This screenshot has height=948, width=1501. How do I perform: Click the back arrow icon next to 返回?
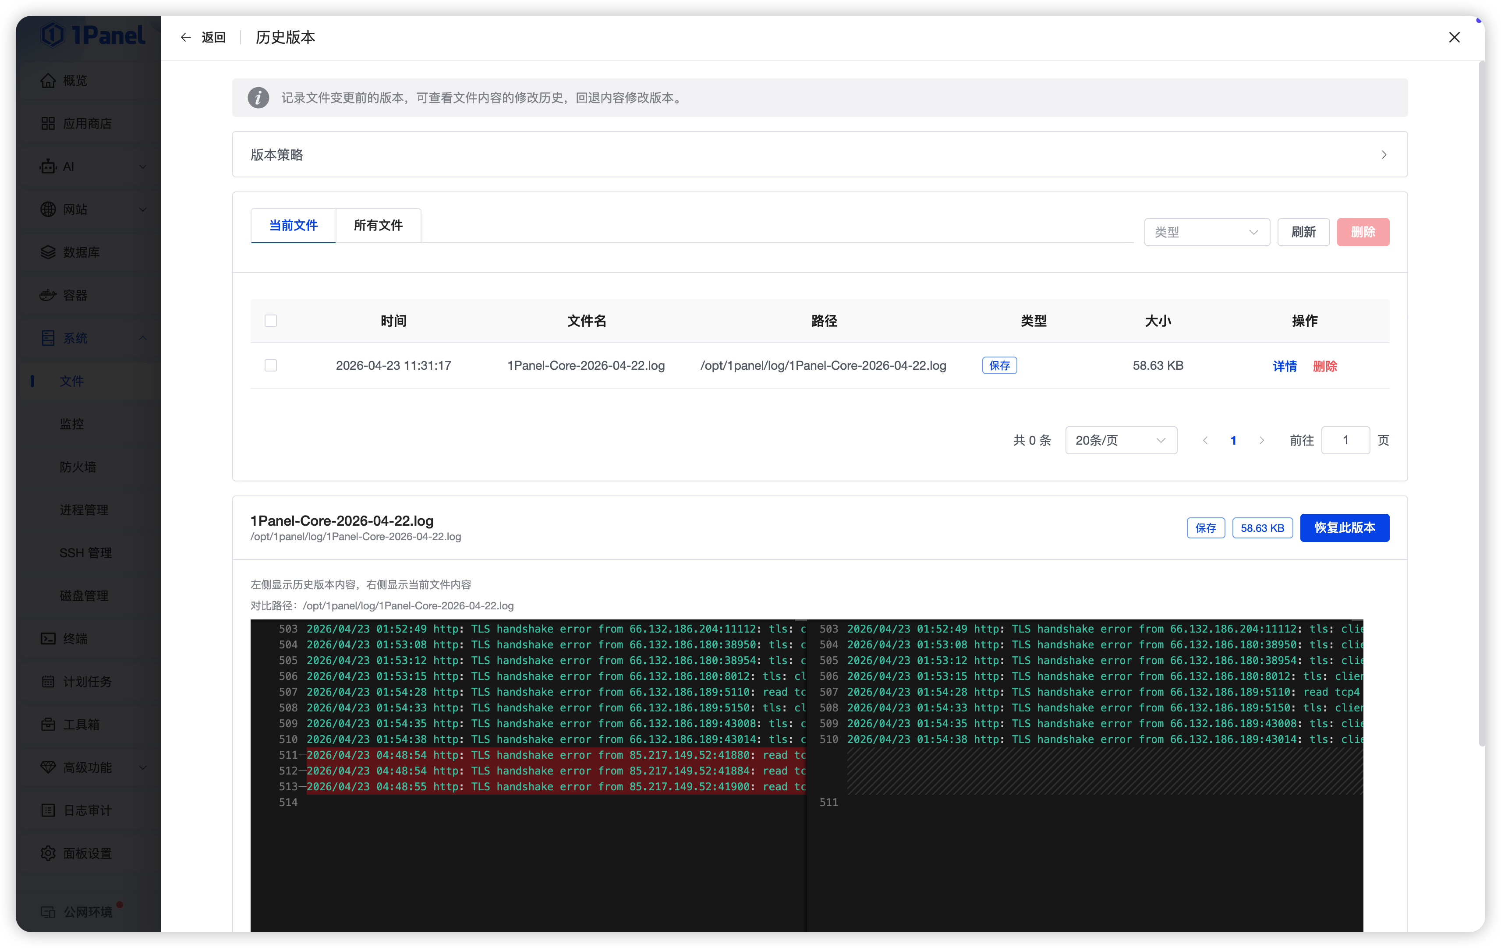click(185, 37)
